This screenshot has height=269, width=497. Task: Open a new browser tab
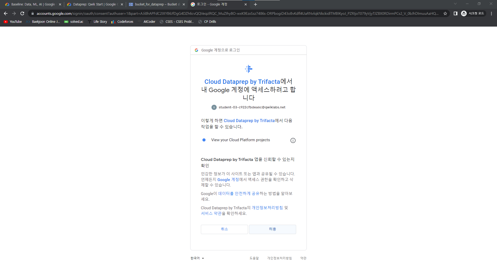255,4
